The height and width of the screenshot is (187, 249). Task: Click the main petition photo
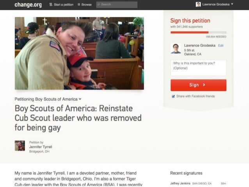coord(79,53)
